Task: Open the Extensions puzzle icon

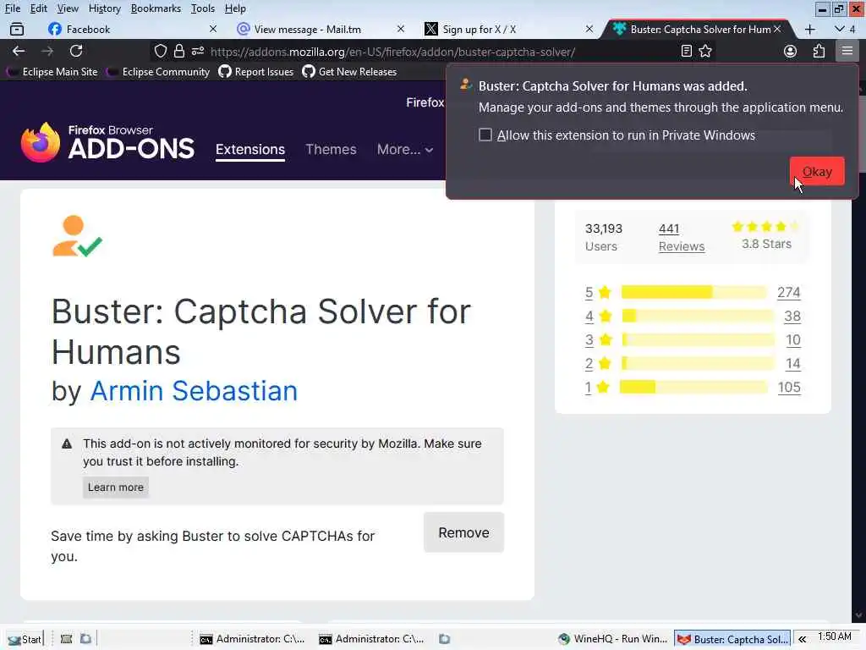Action: pos(819,52)
